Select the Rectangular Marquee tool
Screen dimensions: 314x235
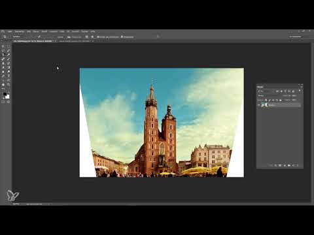(9, 46)
